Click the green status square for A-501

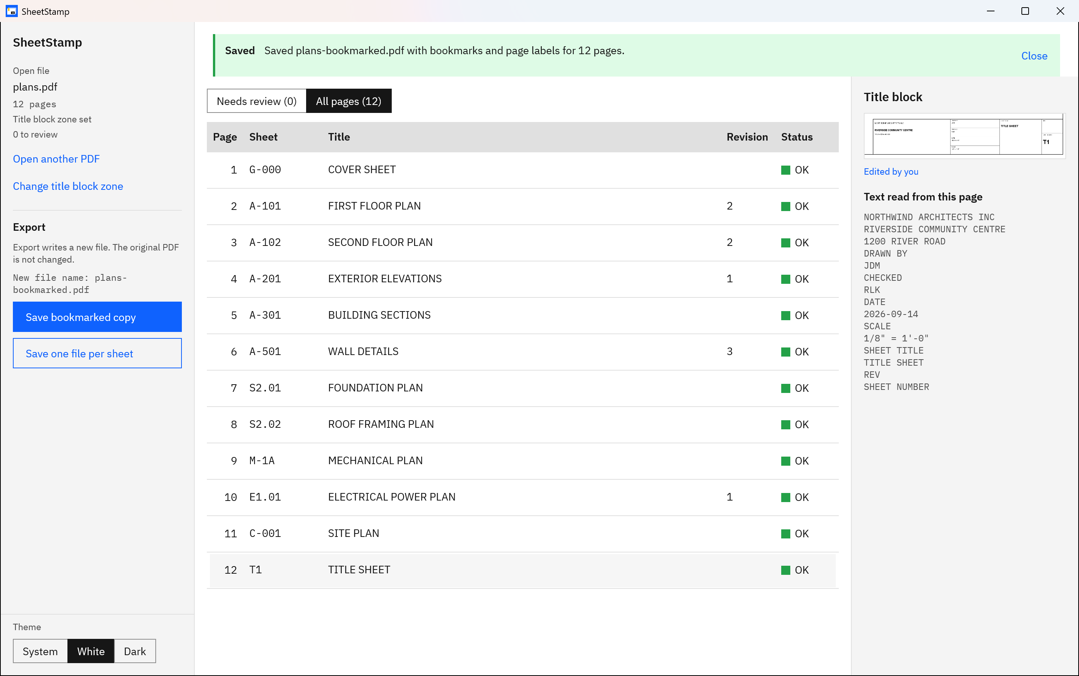tap(785, 352)
